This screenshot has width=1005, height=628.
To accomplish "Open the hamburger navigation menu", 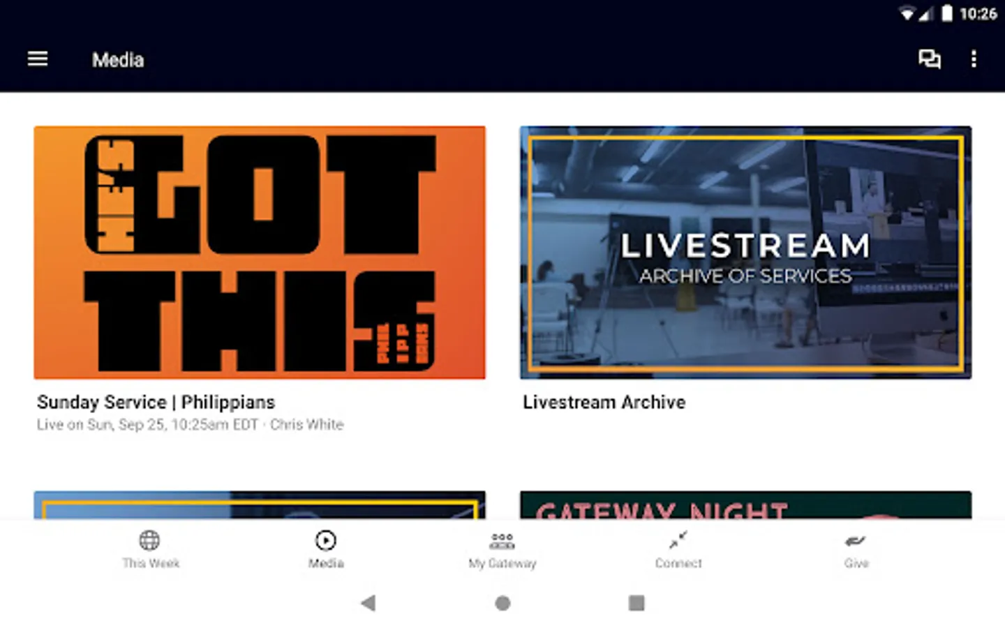I will (x=38, y=59).
